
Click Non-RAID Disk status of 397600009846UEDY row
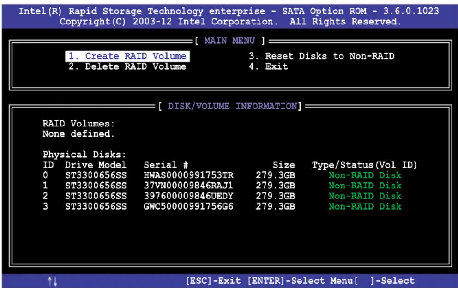pos(365,196)
